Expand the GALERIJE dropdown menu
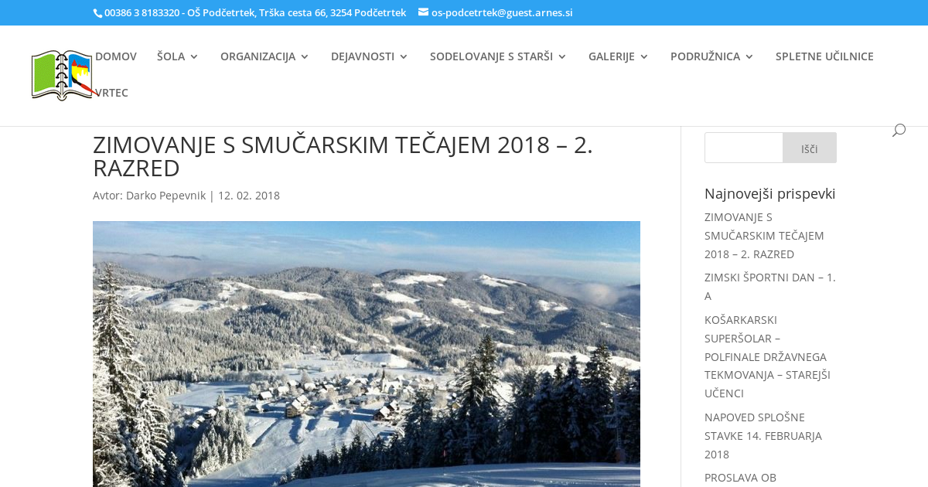This screenshot has height=487, width=928. [x=619, y=56]
